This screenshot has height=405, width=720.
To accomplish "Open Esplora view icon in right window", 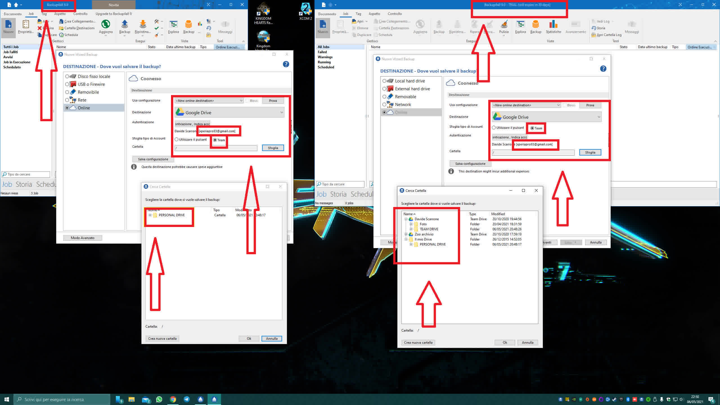I will click(x=521, y=27).
